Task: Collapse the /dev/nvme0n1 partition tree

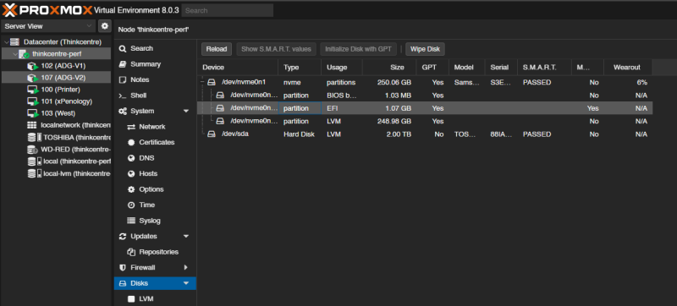Action: [x=202, y=82]
